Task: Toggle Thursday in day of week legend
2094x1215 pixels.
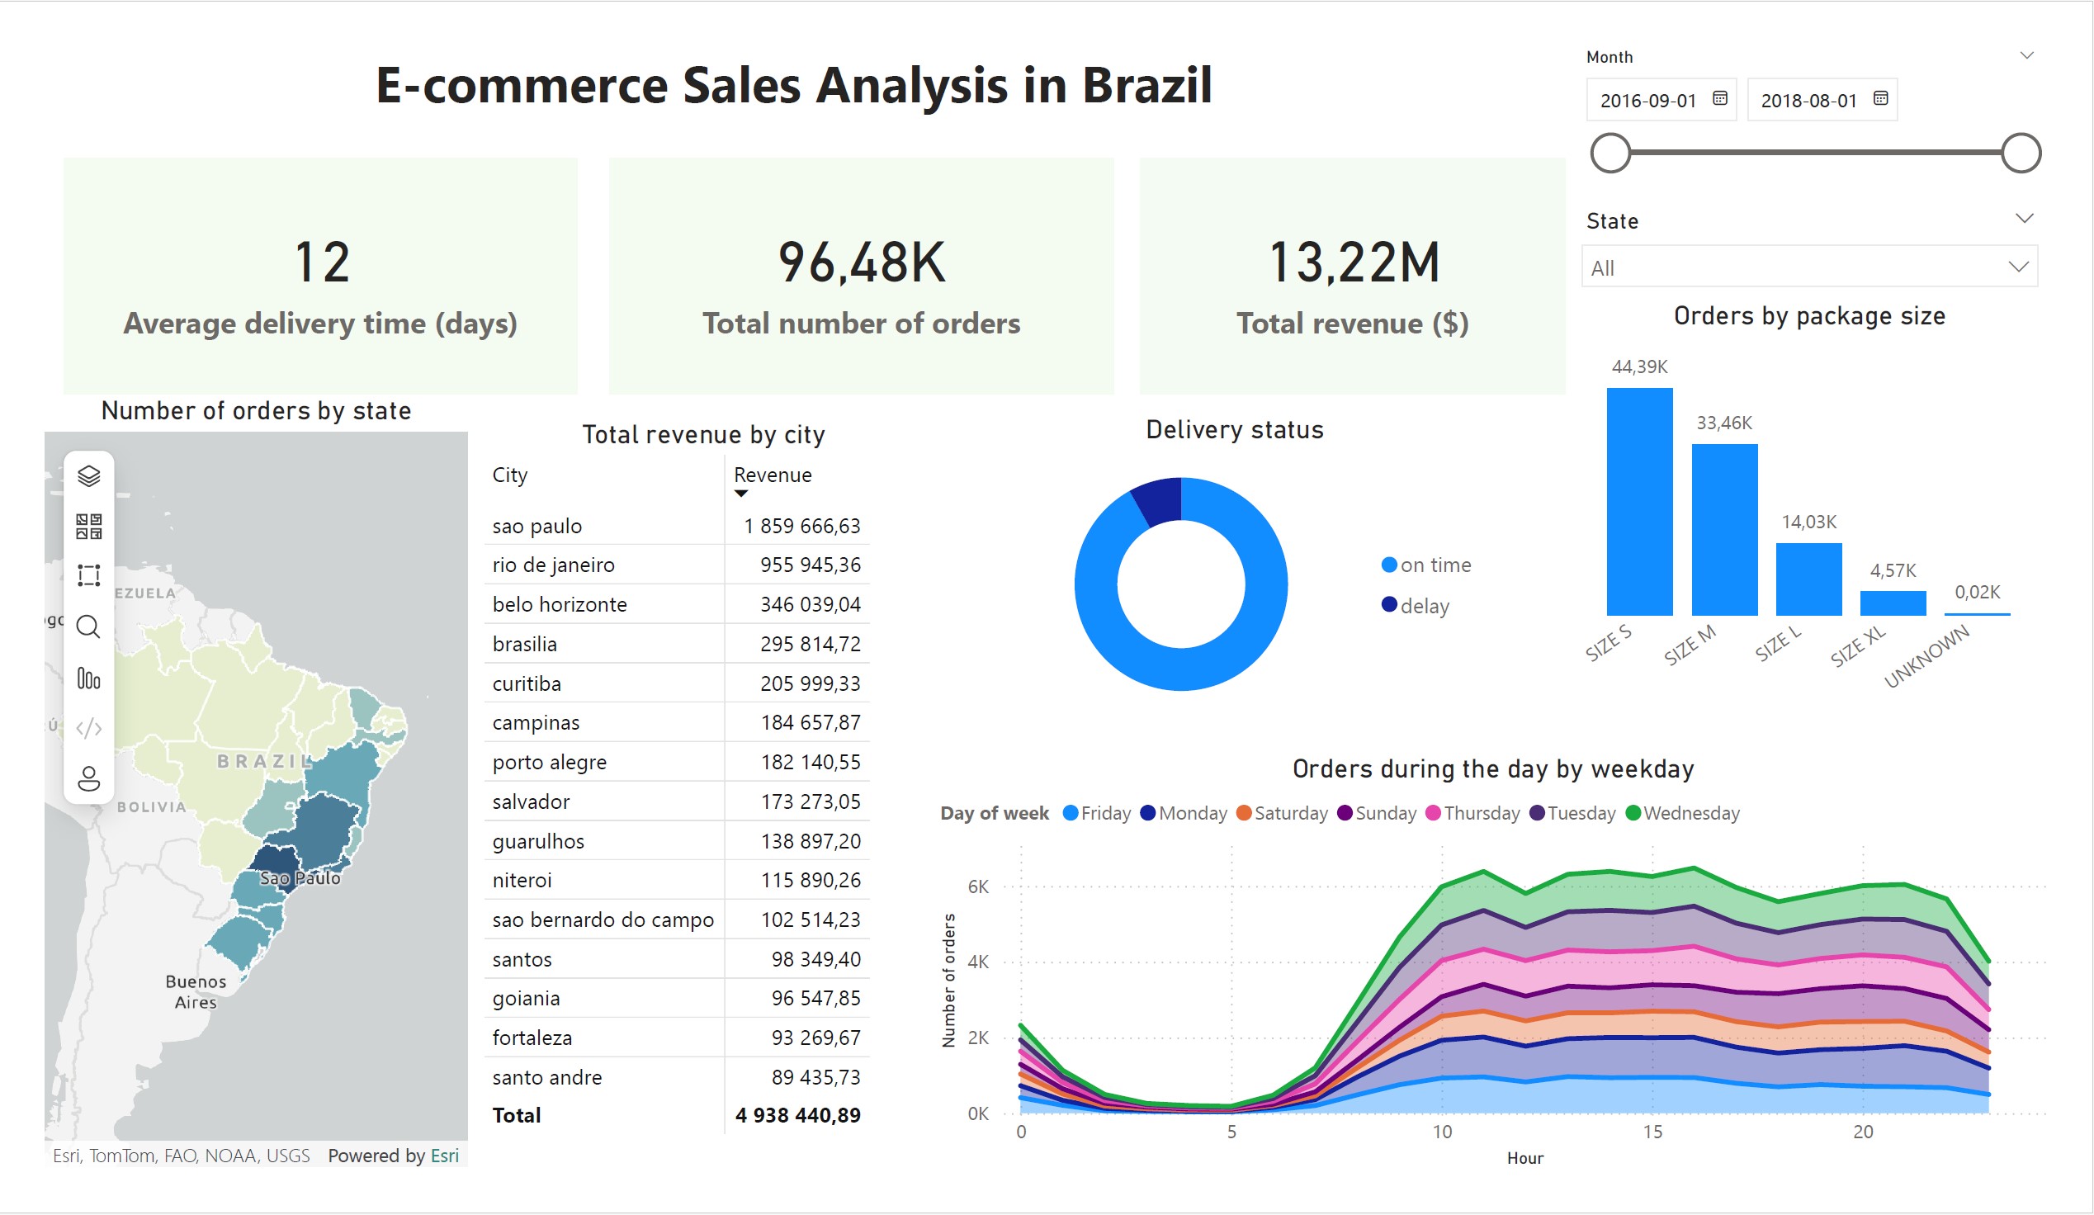Action: [x=1472, y=813]
